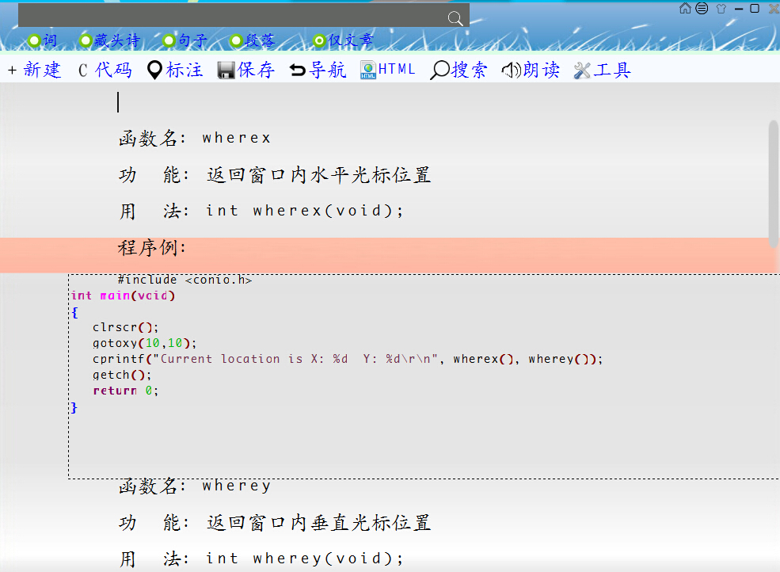Save the document with 保存
The height and width of the screenshot is (572, 780).
point(257,70)
